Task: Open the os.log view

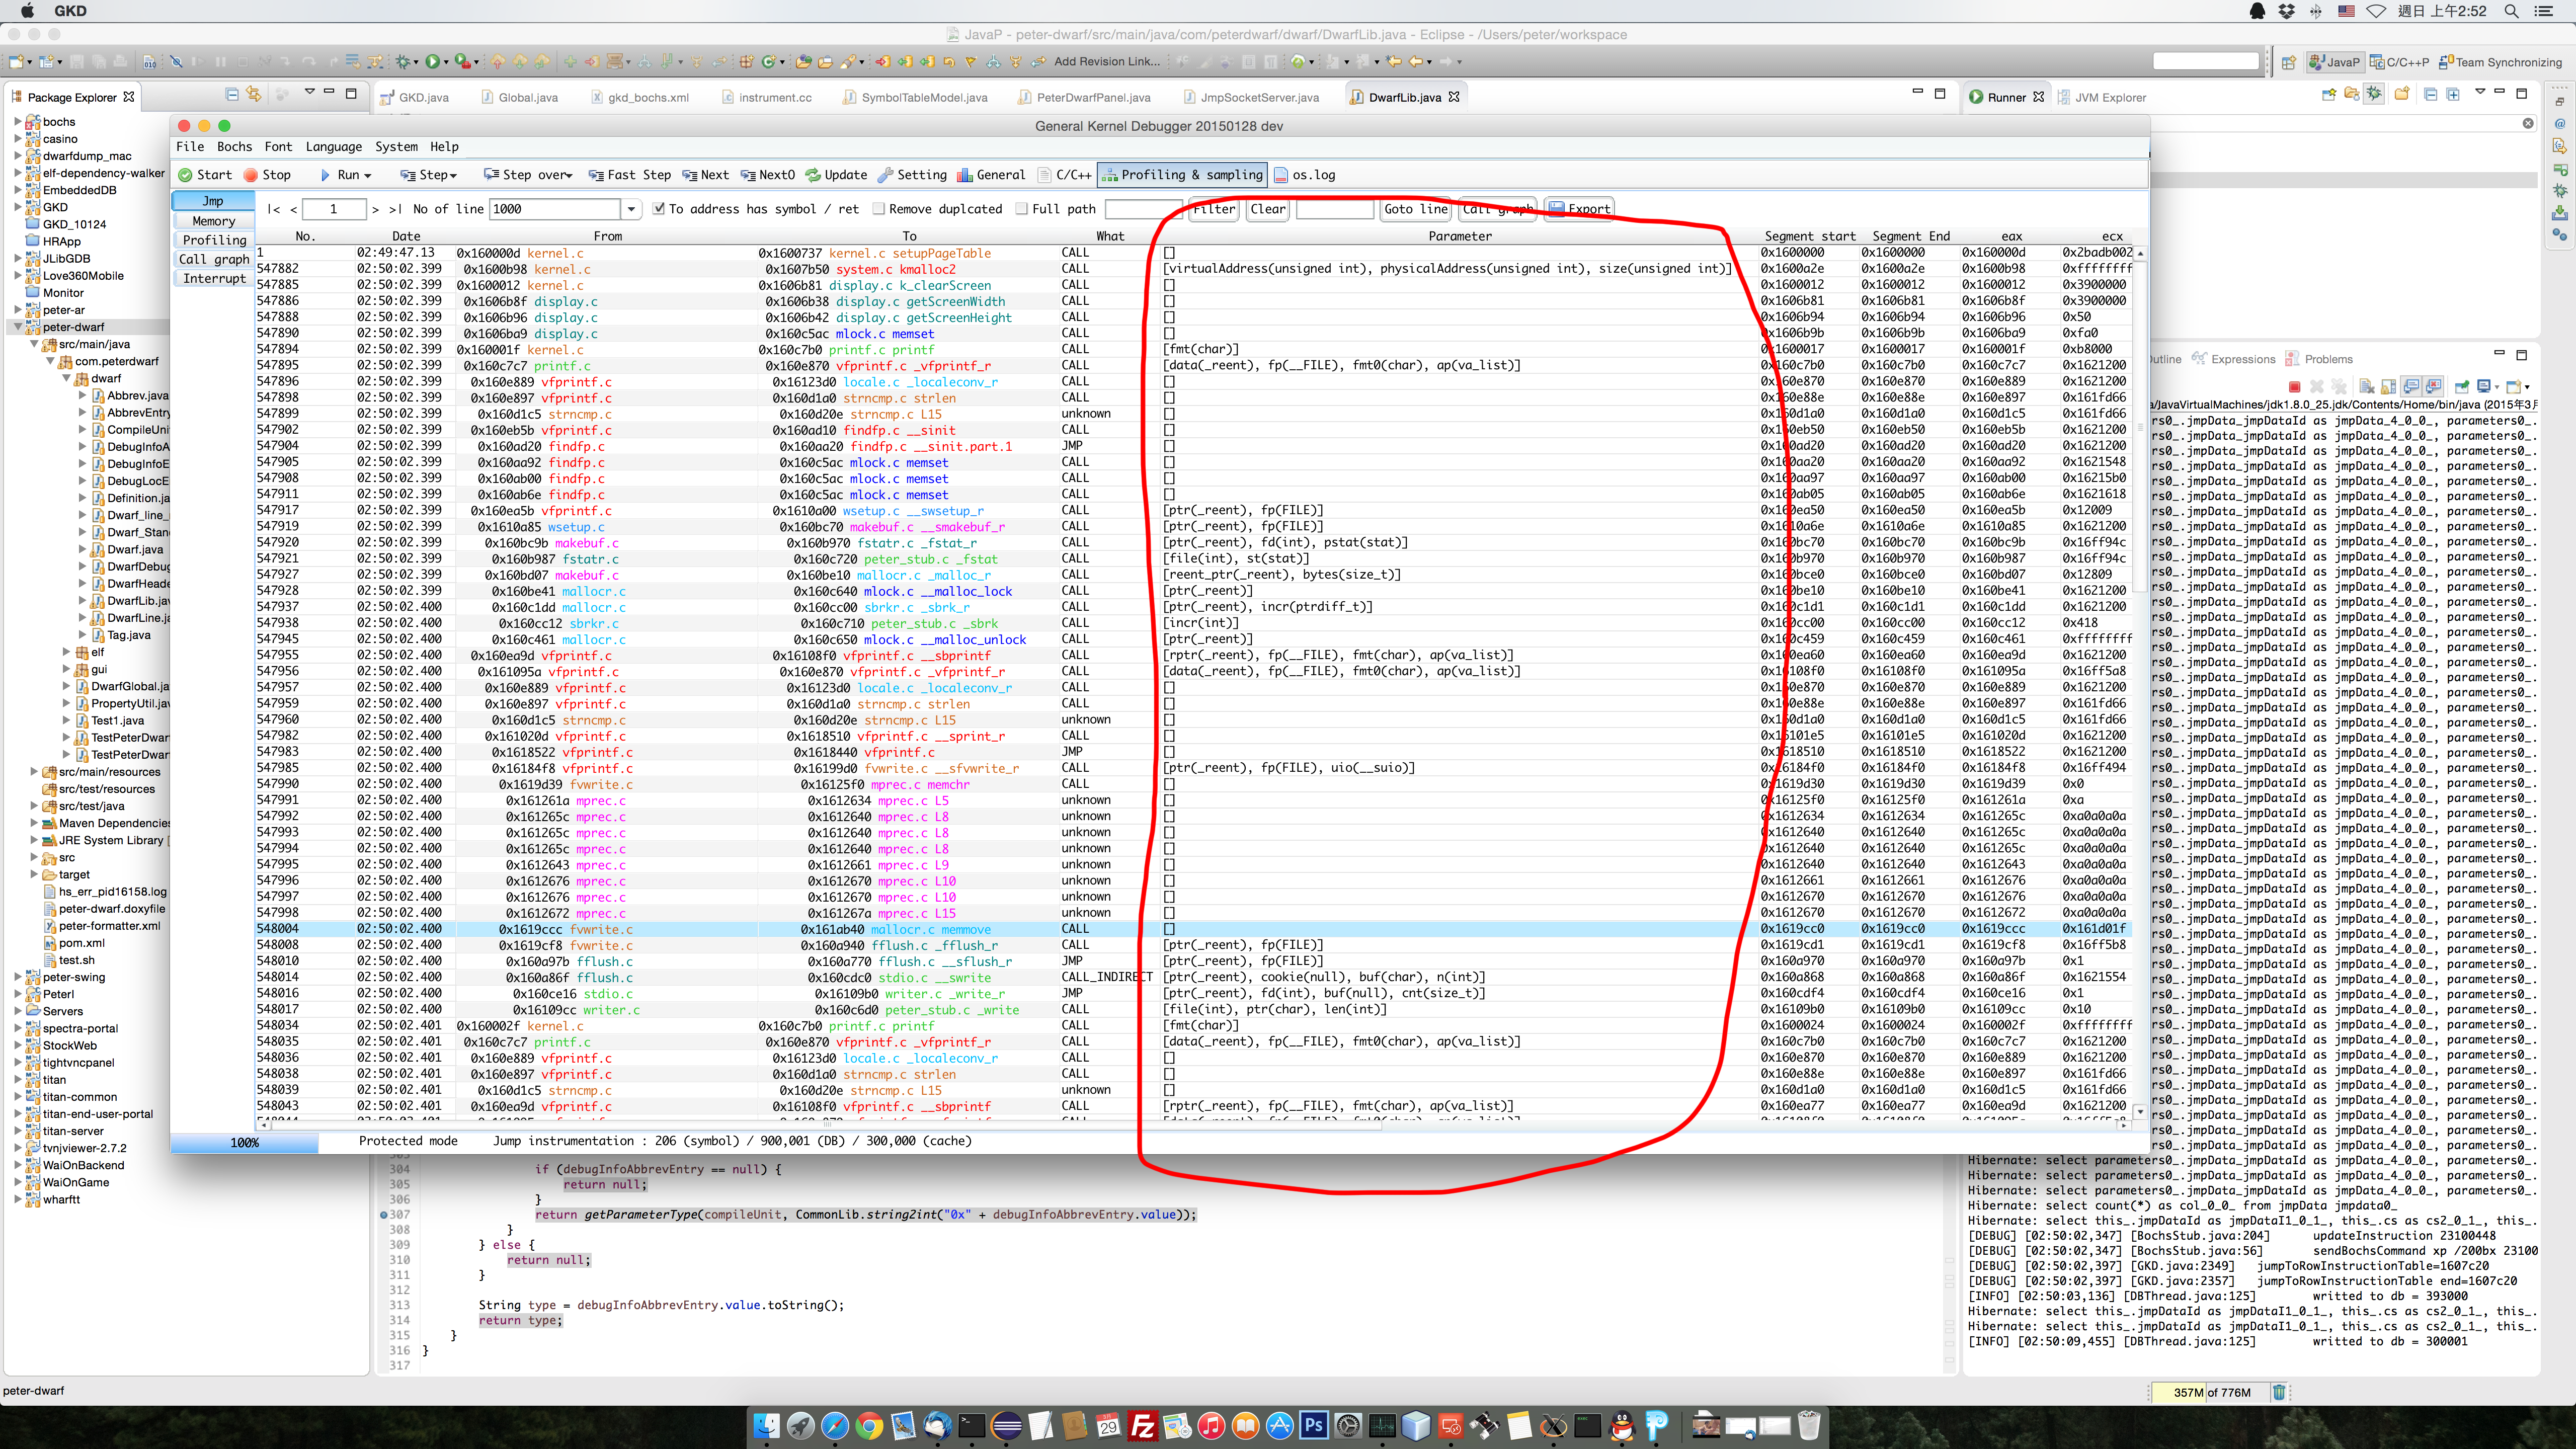Action: pyautogui.click(x=1304, y=174)
